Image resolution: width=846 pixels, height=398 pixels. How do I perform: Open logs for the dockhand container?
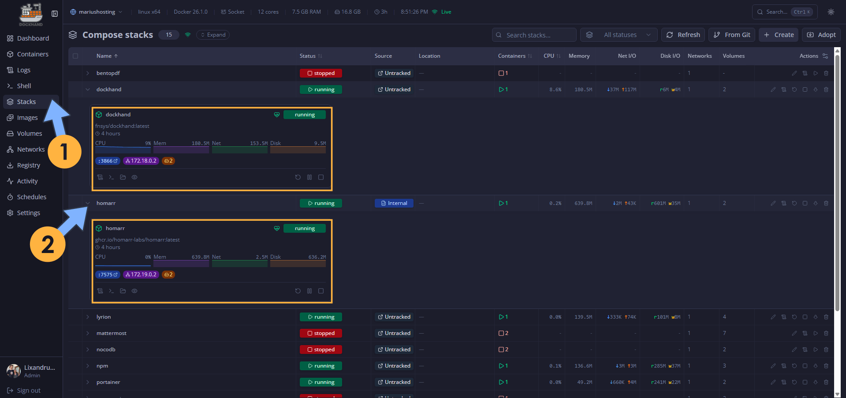(100, 177)
